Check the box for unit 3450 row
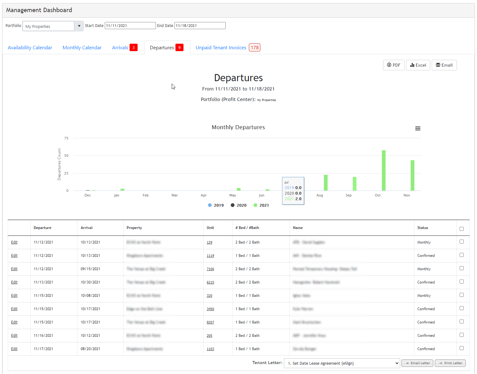Image resolution: width=477 pixels, height=374 pixels. pyautogui.click(x=462, y=308)
